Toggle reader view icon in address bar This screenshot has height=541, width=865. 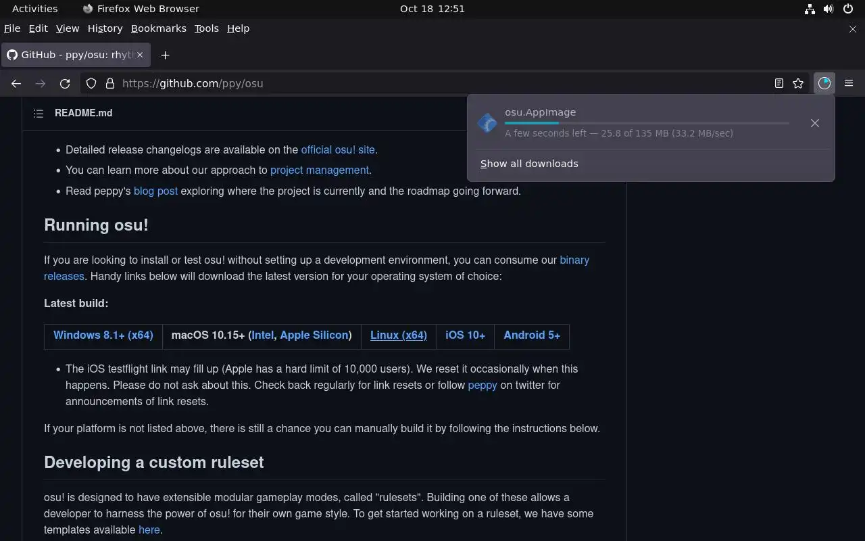779,83
